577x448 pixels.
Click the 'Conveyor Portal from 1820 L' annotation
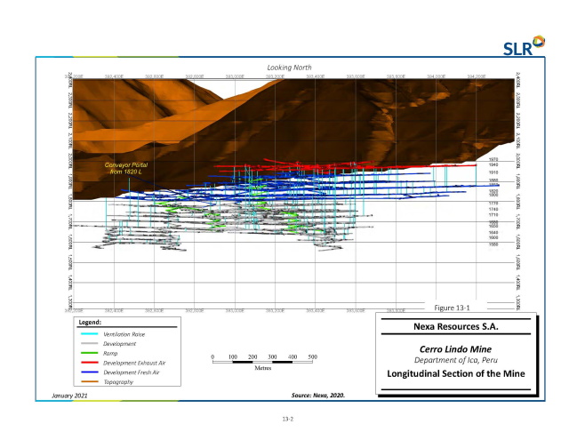click(x=126, y=169)
